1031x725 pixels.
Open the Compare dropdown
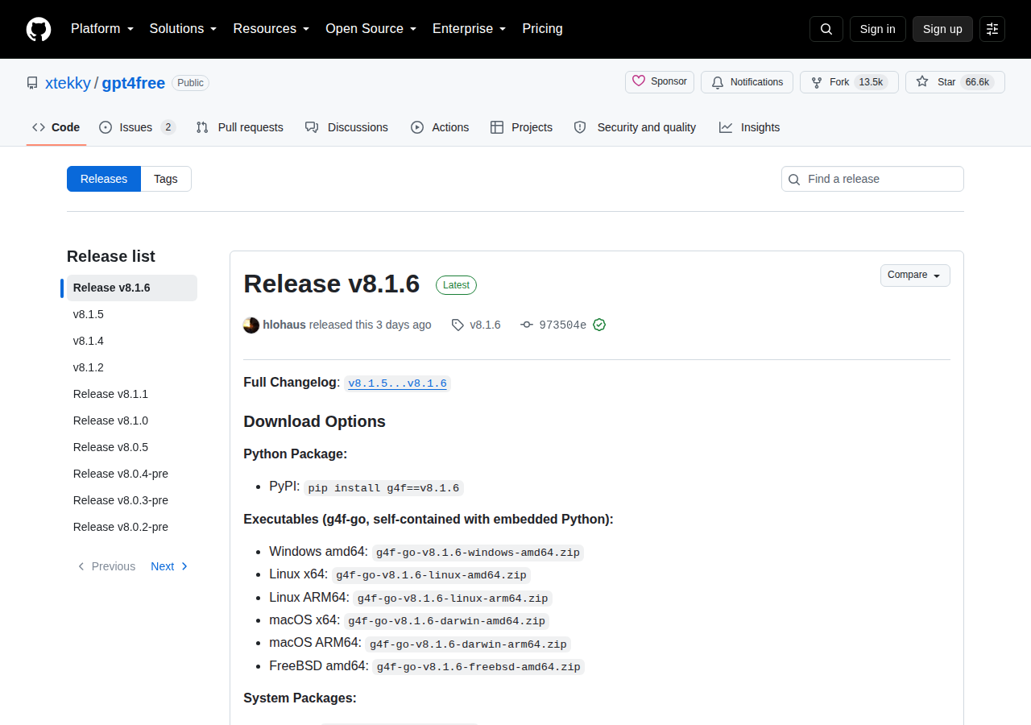coord(915,275)
